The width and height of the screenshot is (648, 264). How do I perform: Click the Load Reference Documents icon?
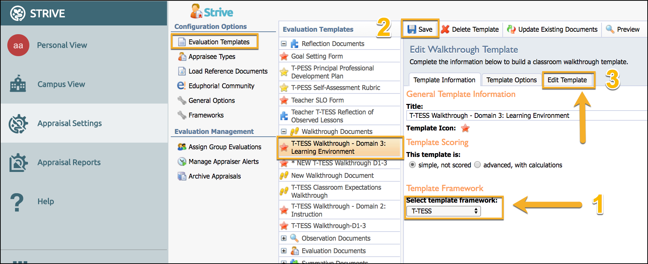click(x=182, y=71)
